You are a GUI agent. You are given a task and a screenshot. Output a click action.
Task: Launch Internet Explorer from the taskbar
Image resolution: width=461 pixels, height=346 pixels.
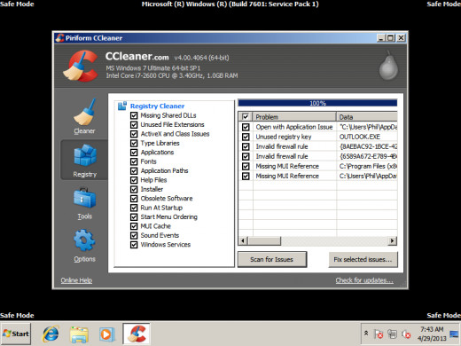tap(51, 334)
